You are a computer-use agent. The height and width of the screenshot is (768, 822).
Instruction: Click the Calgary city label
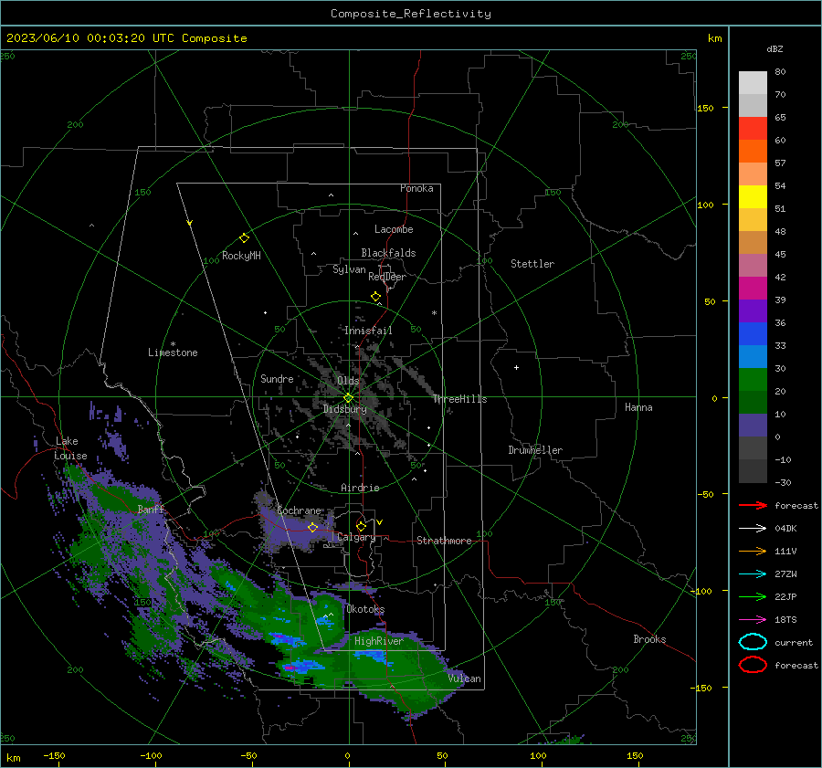coord(356,537)
